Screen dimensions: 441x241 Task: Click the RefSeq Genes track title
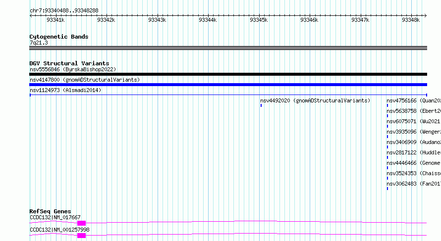coord(50,211)
